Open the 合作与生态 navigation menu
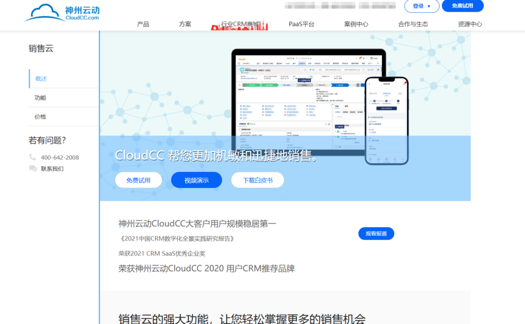The height and width of the screenshot is (324, 525). click(x=413, y=24)
